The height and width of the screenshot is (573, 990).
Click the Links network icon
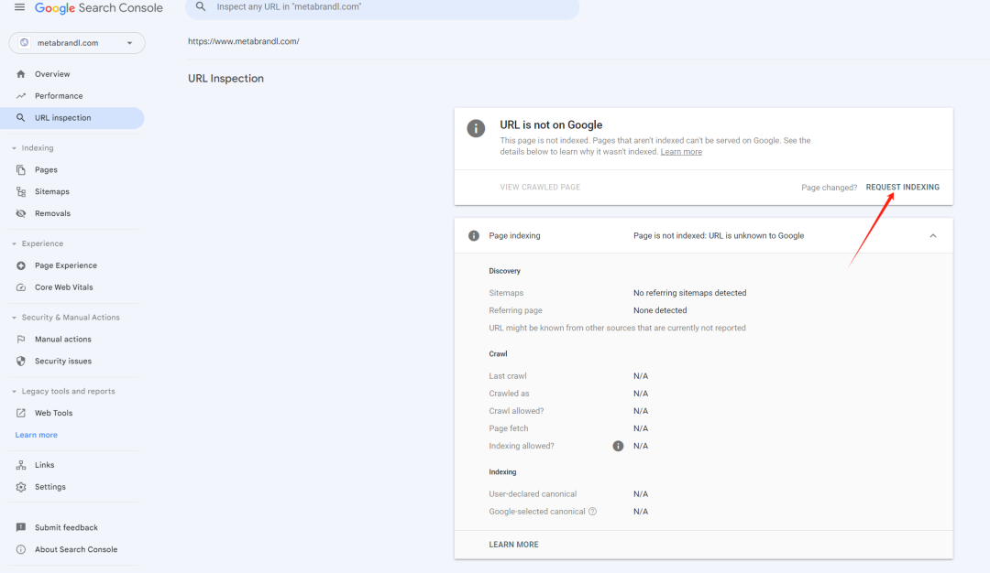coord(21,465)
